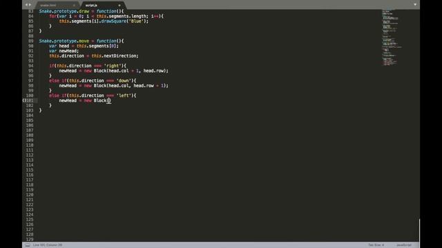
Task: Go to next tab with right arrow
Action: pyautogui.click(x=30, y=5)
